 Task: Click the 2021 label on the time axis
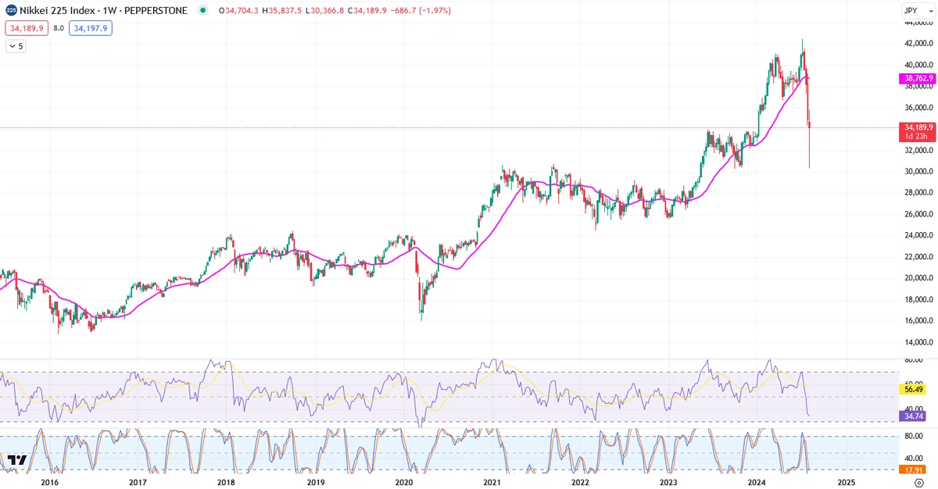point(492,483)
